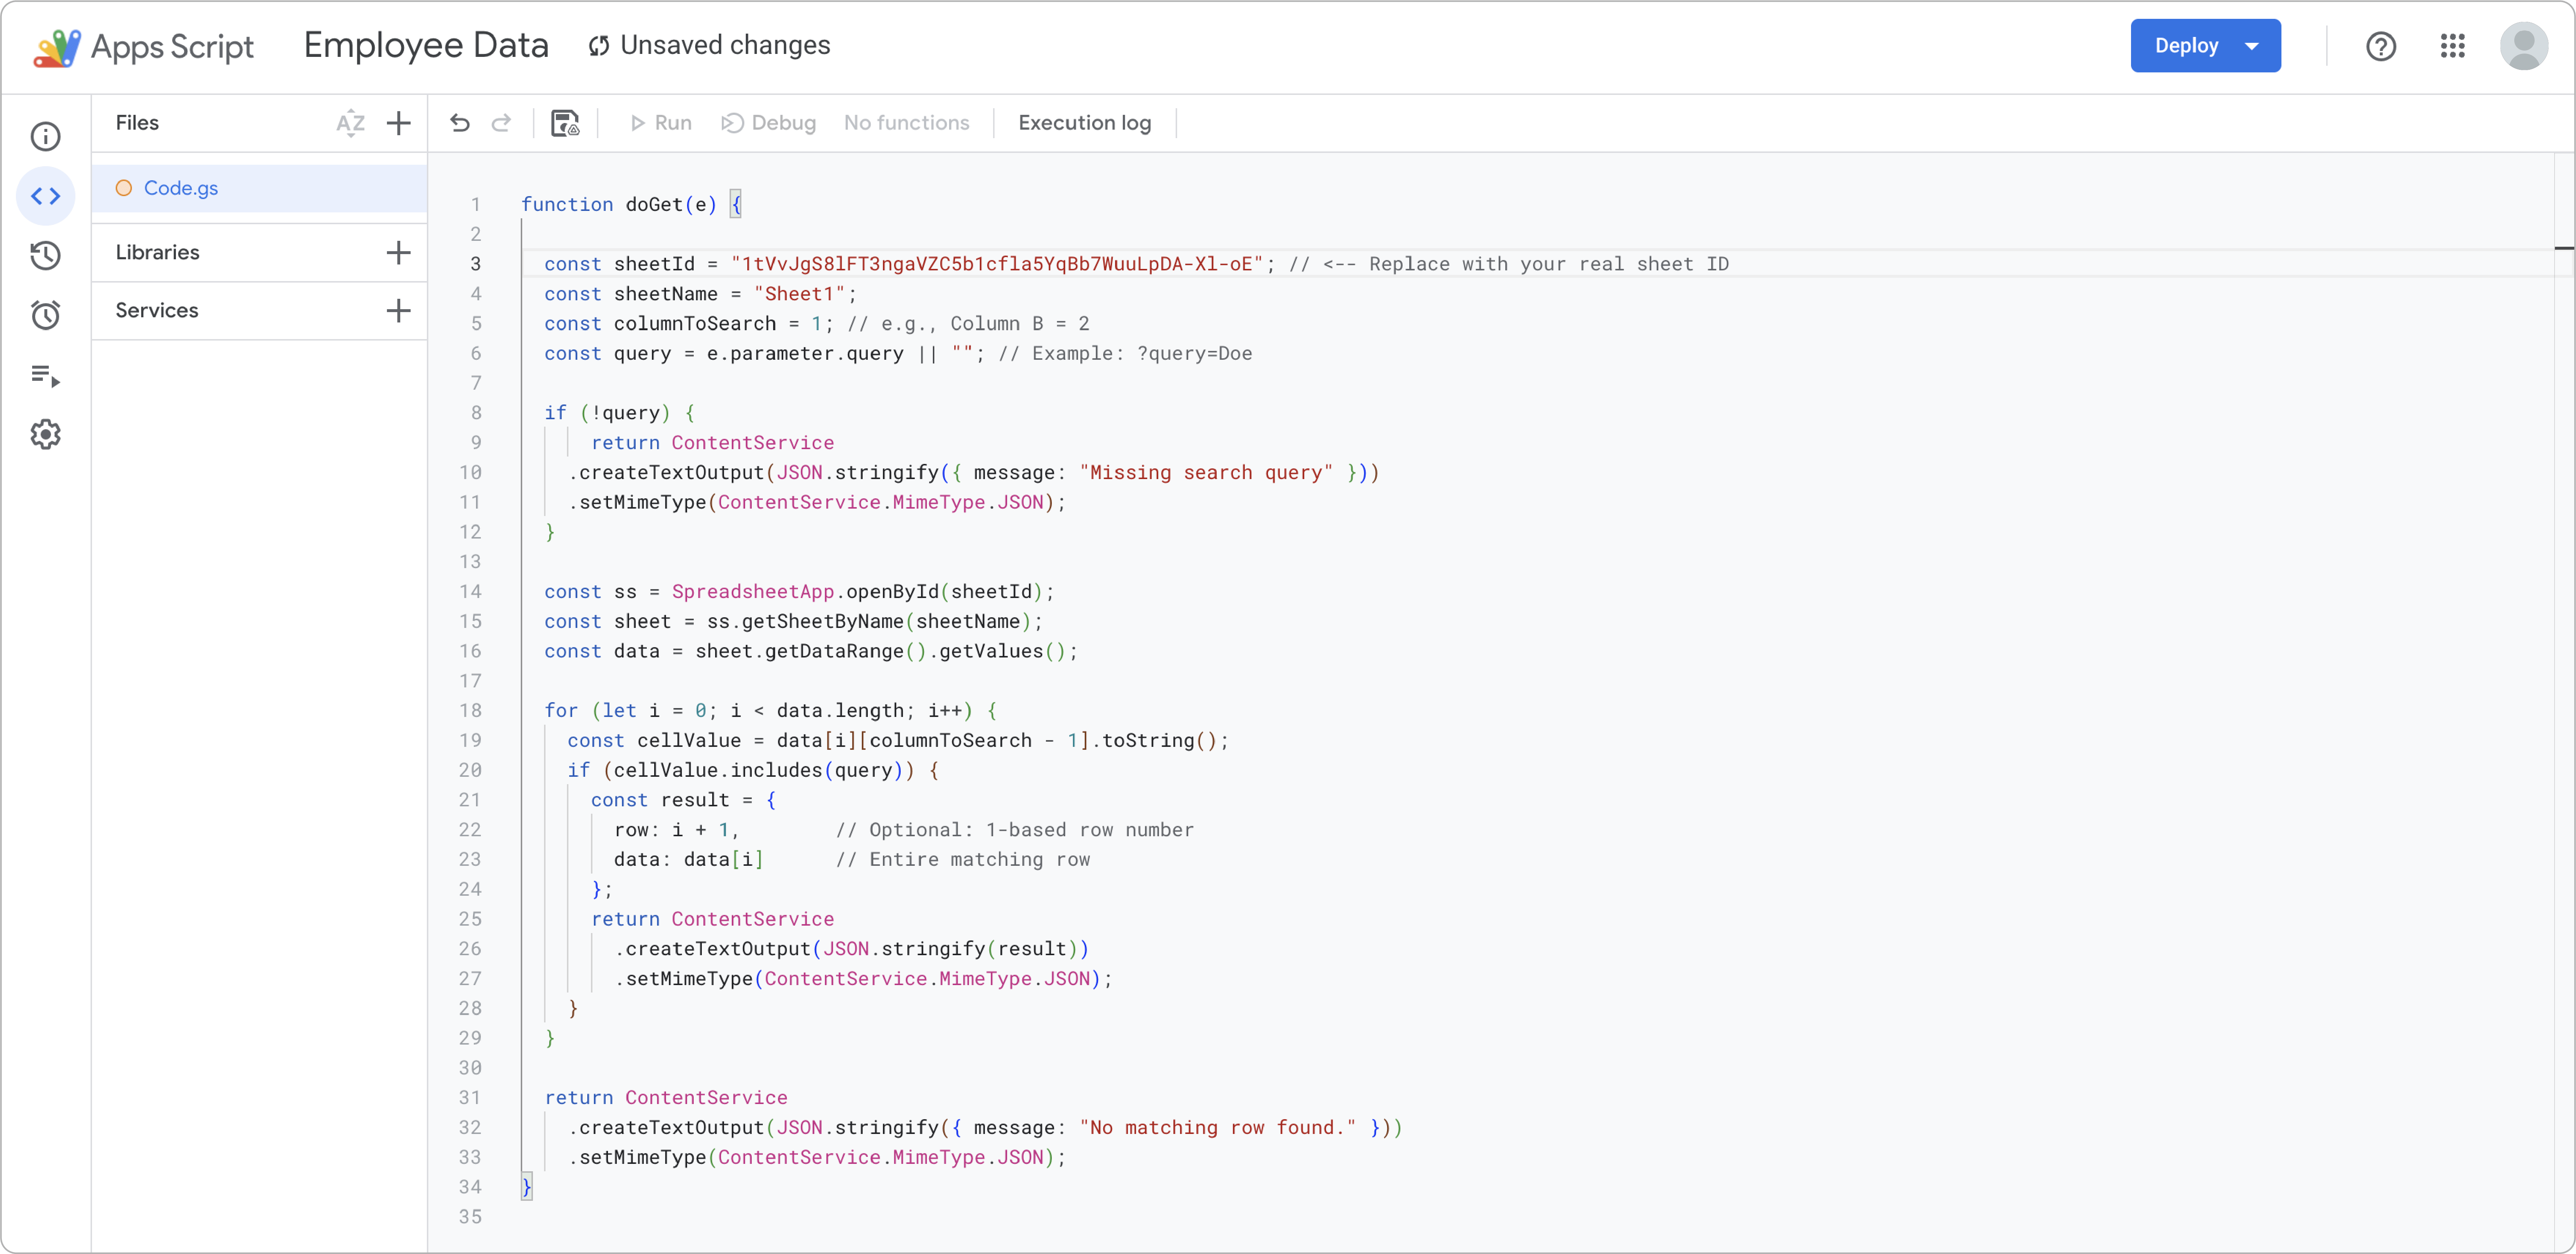This screenshot has width=2576, height=1254.
Task: Sort files alphabetically with AZ icon
Action: coord(350,123)
